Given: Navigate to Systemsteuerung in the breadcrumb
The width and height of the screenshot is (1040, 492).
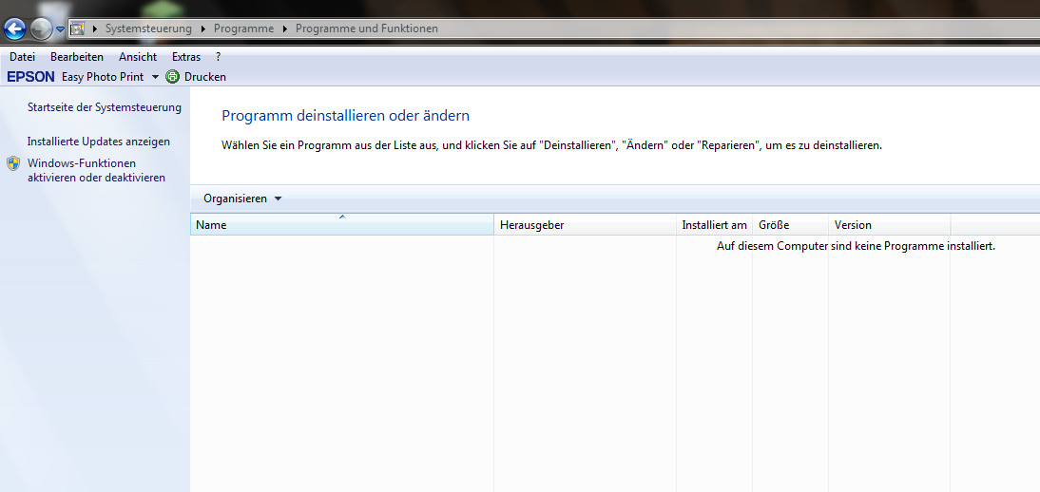Looking at the screenshot, I should 148,28.
